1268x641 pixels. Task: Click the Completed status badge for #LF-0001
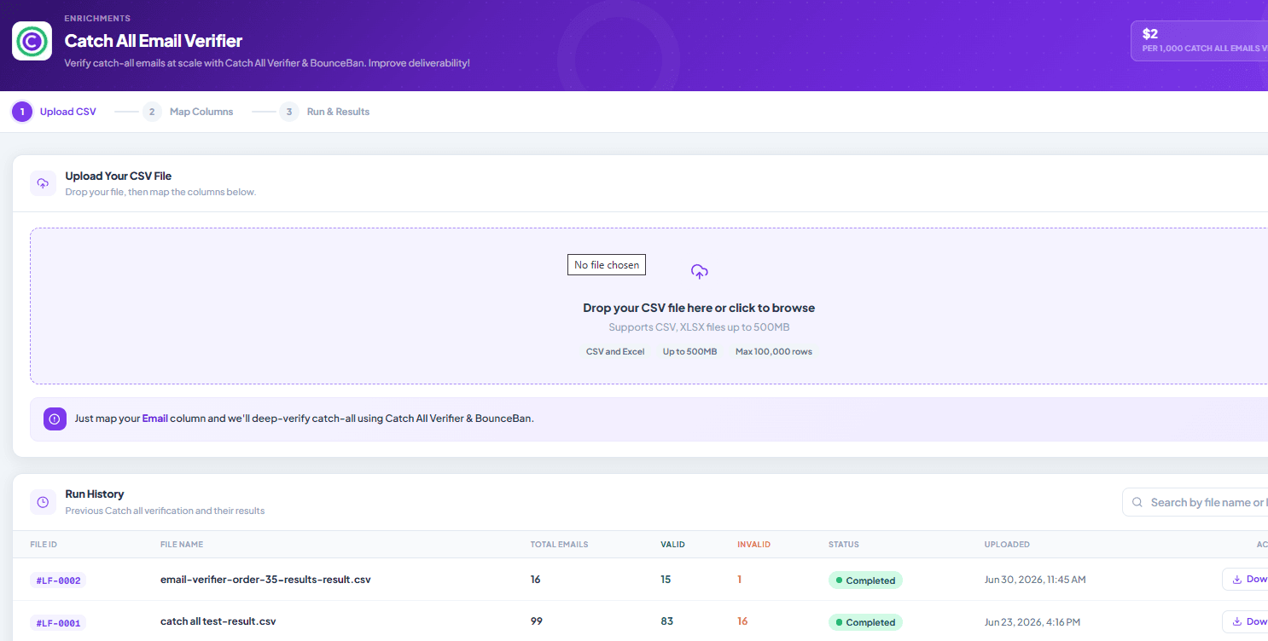tap(865, 622)
